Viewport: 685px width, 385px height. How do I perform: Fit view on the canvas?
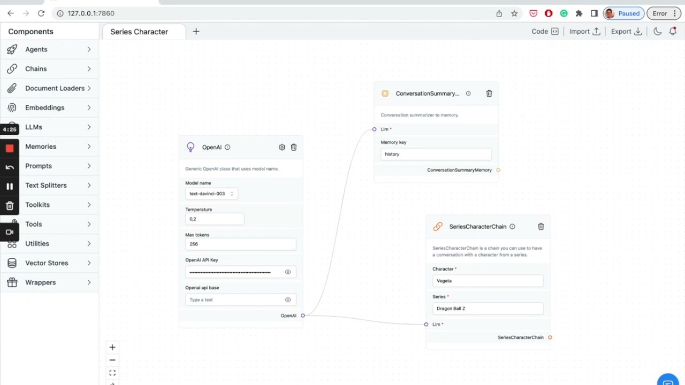(112, 373)
